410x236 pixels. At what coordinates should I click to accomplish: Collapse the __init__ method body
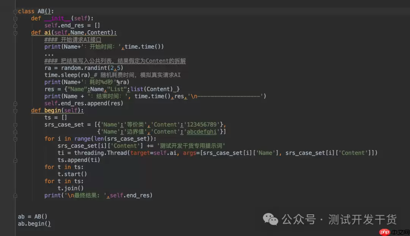15,18
